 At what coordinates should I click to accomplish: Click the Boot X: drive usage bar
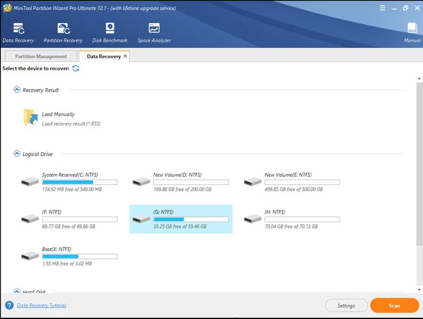79,256
